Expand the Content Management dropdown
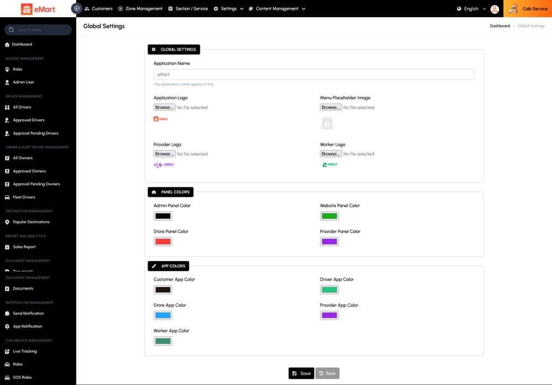 coord(277,9)
